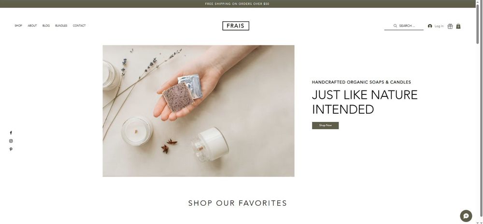This screenshot has width=483, height=224.
Task: Open the Facebook social link icon
Action: click(11, 133)
